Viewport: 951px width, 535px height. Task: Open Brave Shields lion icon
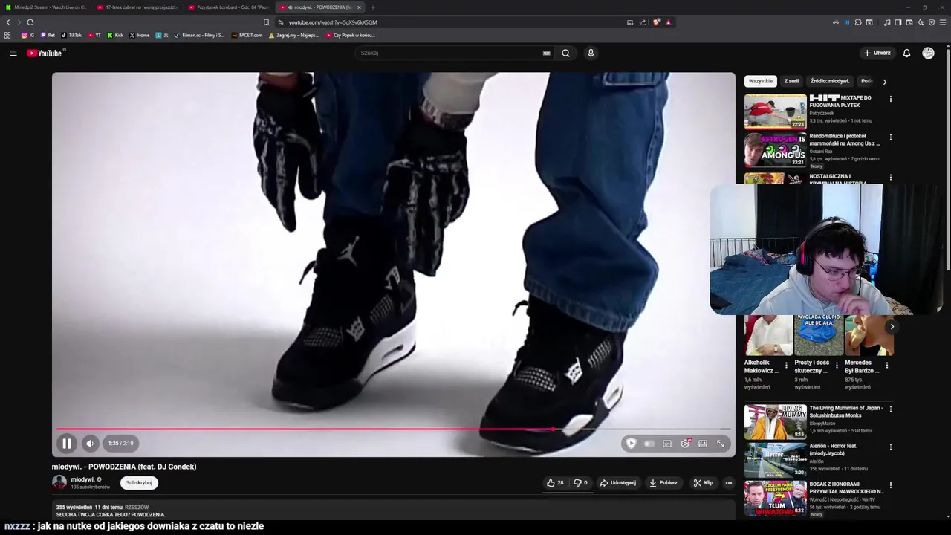pyautogui.click(x=656, y=22)
